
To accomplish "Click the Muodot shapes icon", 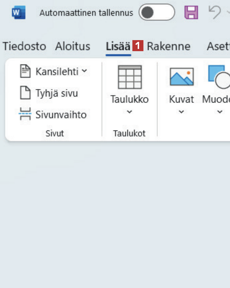I will pos(219,77).
